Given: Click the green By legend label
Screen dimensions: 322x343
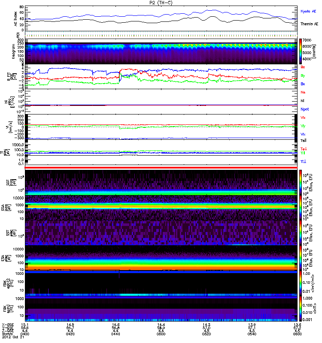Looking at the screenshot, I should (x=303, y=75).
